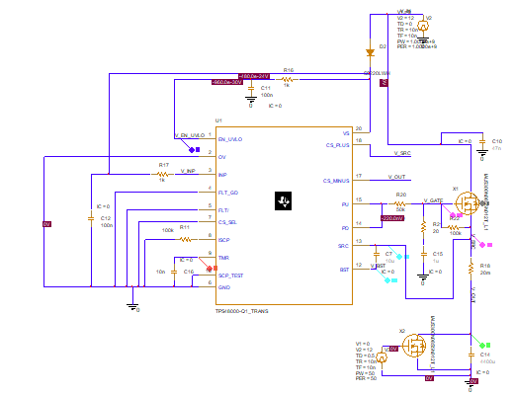Select the V2 pulse voltage source symbol

(x=423, y=26)
